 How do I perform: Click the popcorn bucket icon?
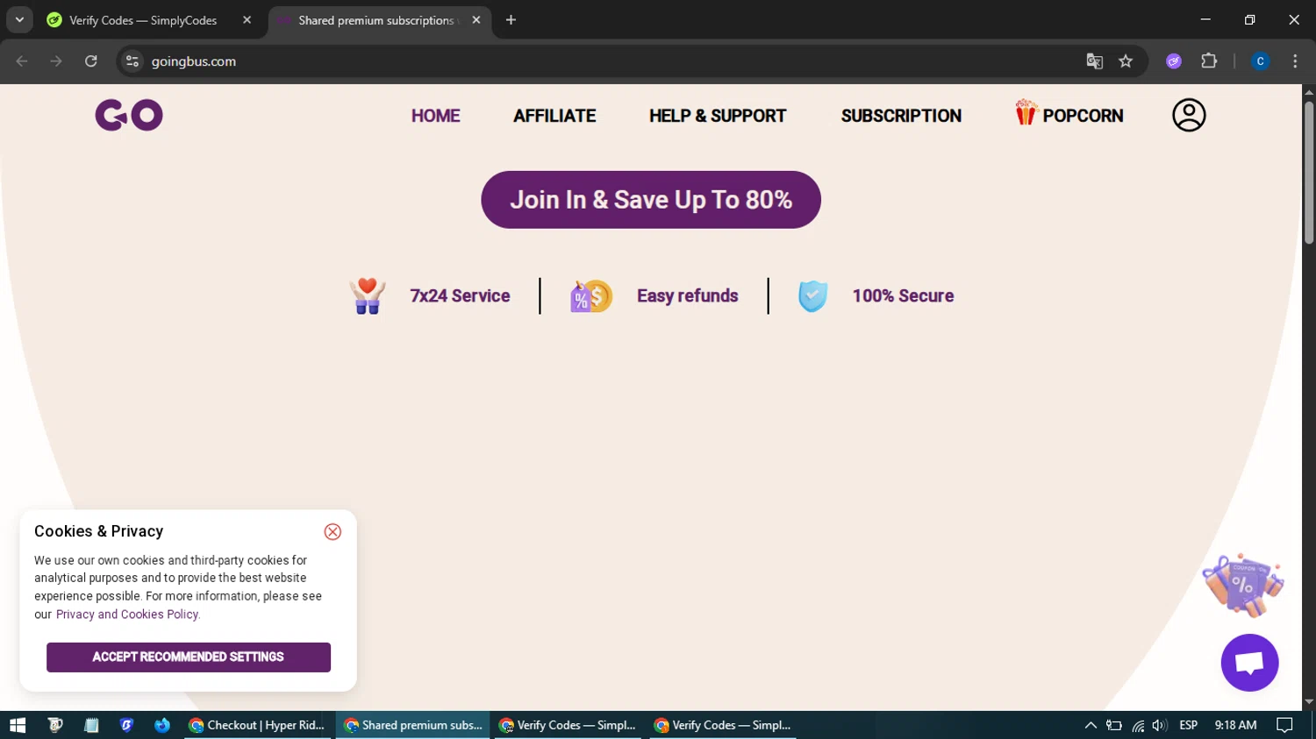(1026, 112)
